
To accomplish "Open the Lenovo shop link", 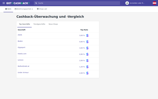I will 21,60.
